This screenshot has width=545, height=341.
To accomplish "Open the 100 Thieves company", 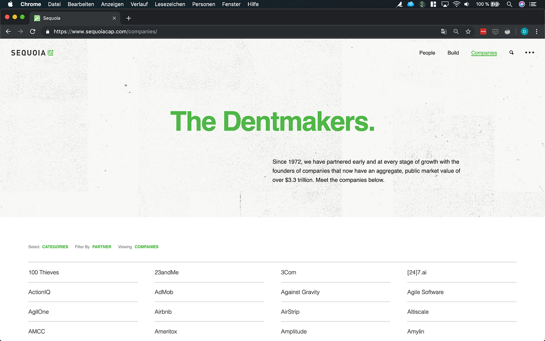I will 44,272.
